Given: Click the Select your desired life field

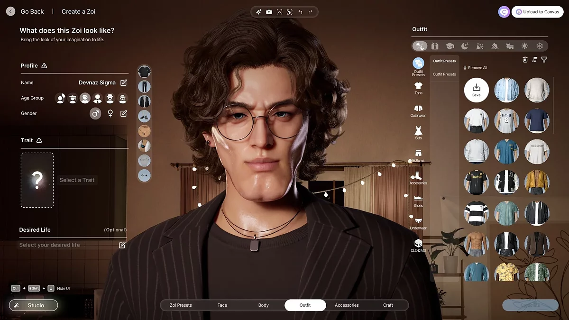Looking at the screenshot, I should click(x=73, y=245).
